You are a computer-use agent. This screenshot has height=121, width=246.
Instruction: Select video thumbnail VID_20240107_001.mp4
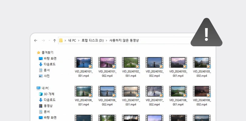pos(131,91)
